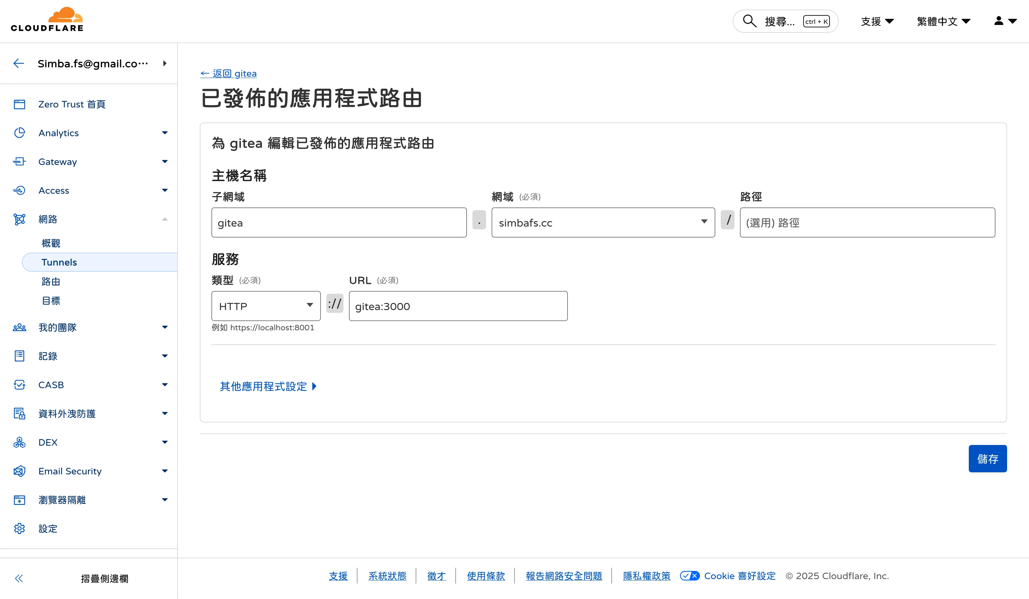The width and height of the screenshot is (1029, 599).
Task: Open 路由 under the network menu
Action: coord(51,281)
